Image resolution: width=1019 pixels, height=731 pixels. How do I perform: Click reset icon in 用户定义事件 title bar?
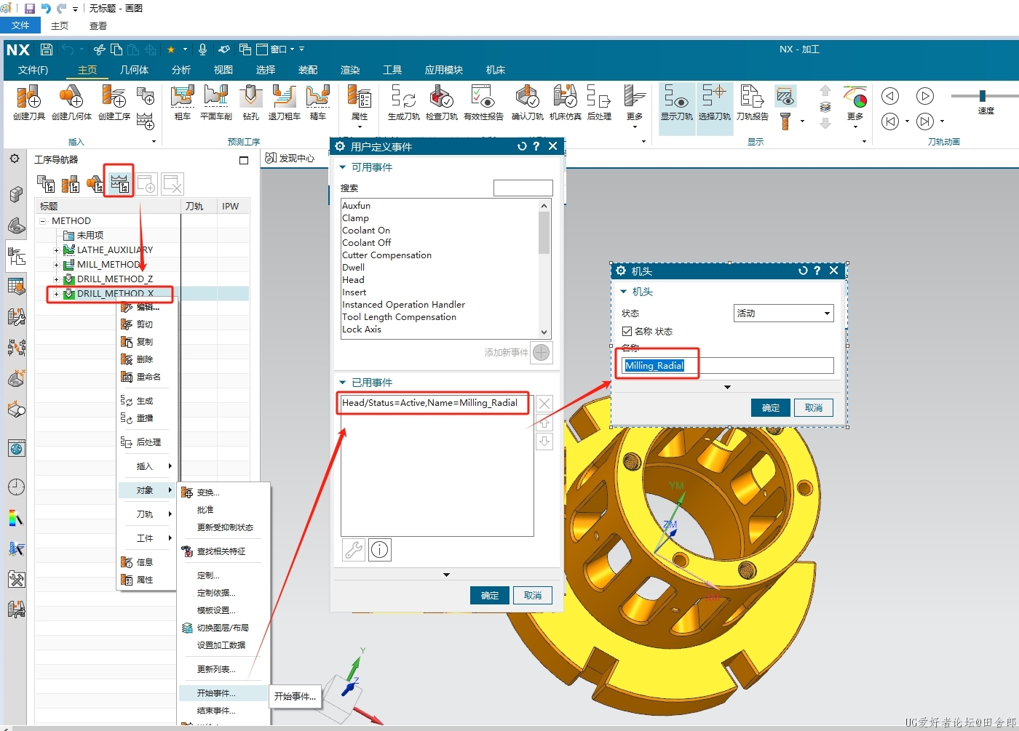521,146
